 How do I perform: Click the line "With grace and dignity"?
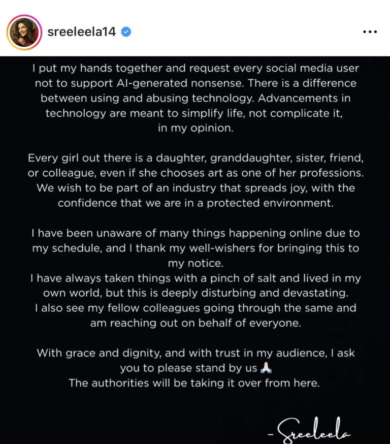tap(196, 353)
